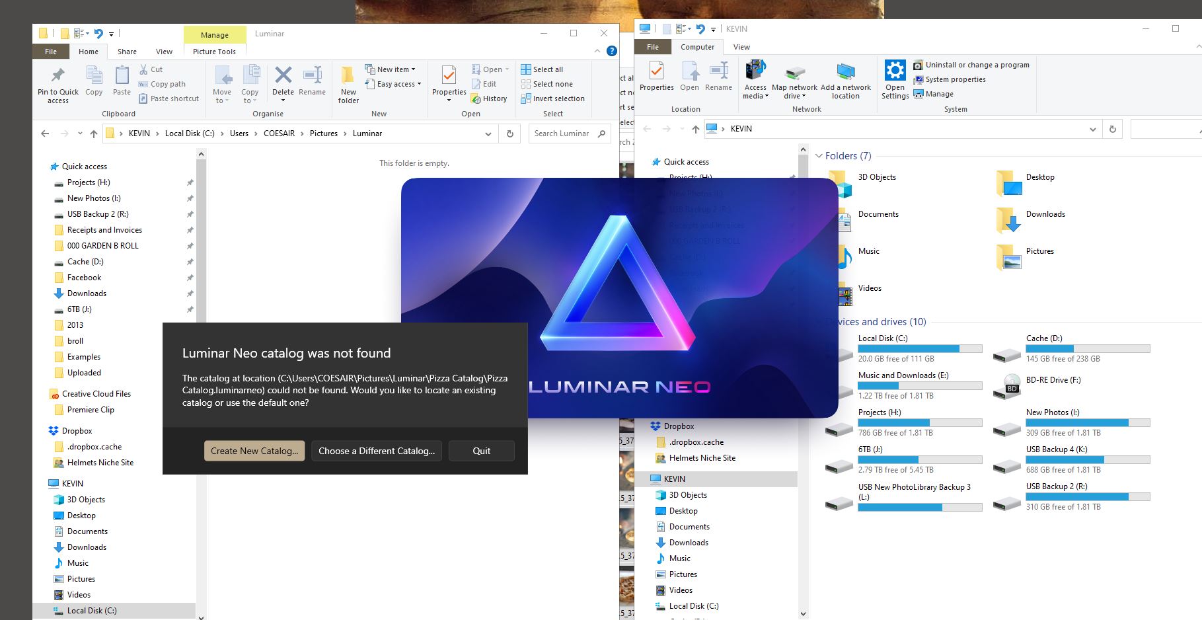The height and width of the screenshot is (620, 1202).
Task: Click System properties in KEVIN window
Action: (950, 79)
